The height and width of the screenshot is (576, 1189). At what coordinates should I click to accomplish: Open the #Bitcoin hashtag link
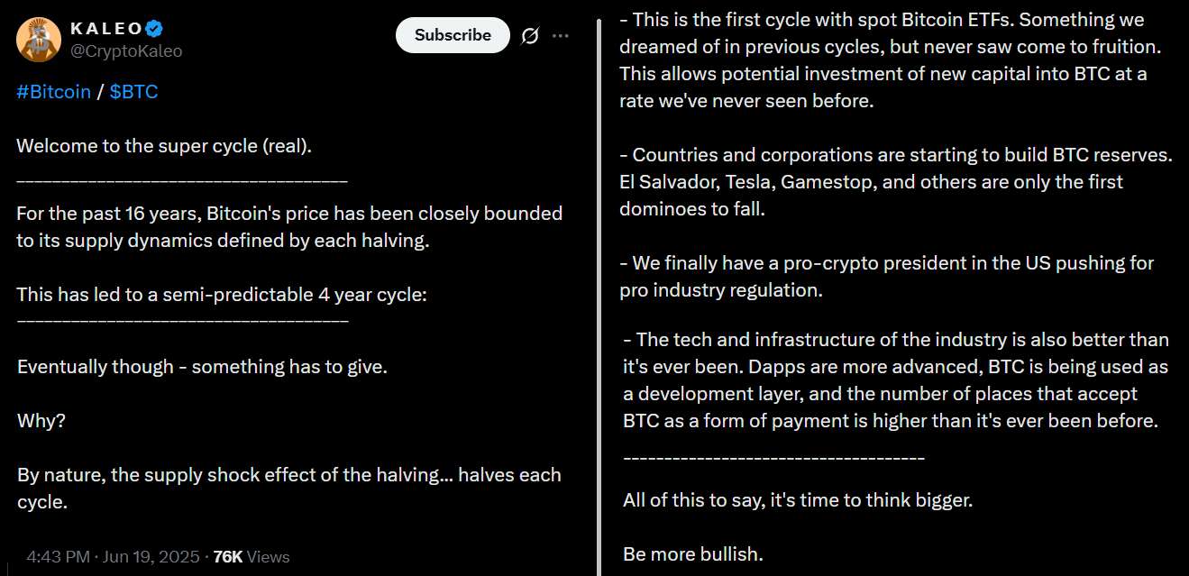click(x=53, y=92)
